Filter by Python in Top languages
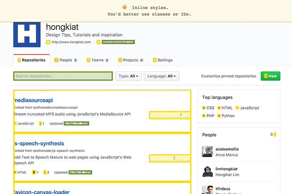The image size is (292, 194). coord(226,116)
